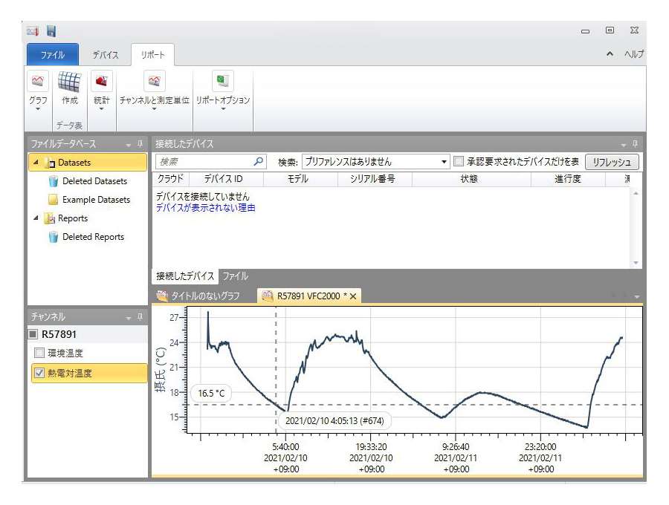This screenshot has height=505, width=669.
Task: Collapse the Datasets tree node
Action: [x=35, y=163]
